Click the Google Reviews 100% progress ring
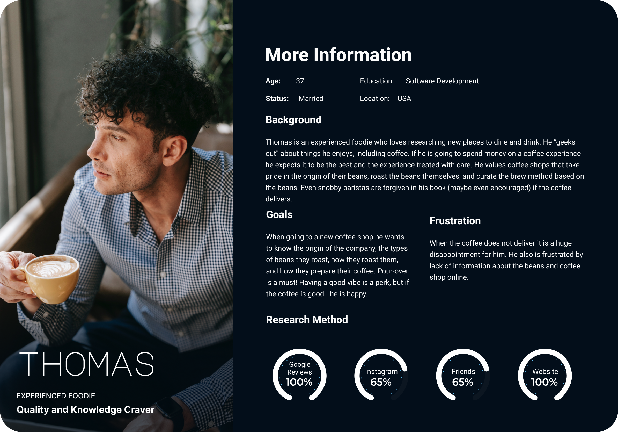This screenshot has width=618, height=432. coord(299,375)
